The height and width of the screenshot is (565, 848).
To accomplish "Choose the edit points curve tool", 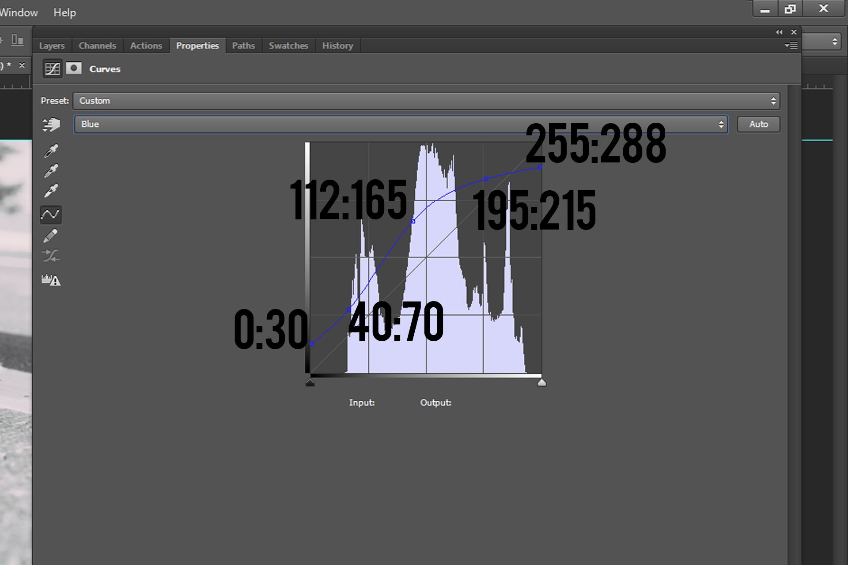I will pos(51,215).
